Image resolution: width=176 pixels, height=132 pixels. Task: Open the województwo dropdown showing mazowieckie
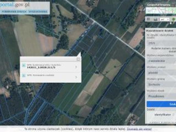point(161,61)
